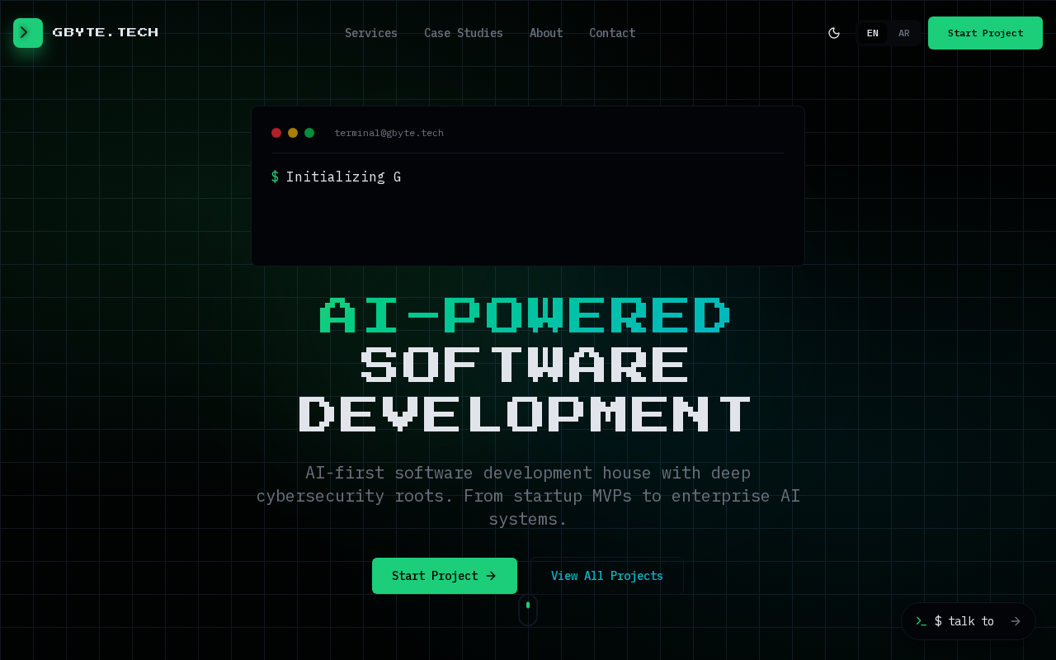Click the SOFTWARE headline word

pyautogui.click(x=526, y=365)
